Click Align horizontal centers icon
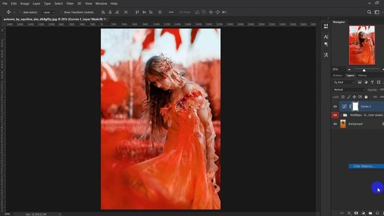384x216 pixels. pyautogui.click(x=110, y=12)
